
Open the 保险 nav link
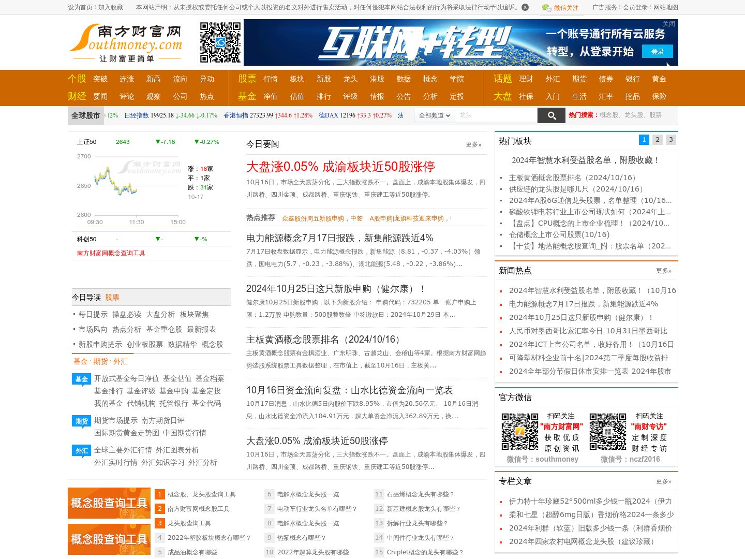point(659,97)
